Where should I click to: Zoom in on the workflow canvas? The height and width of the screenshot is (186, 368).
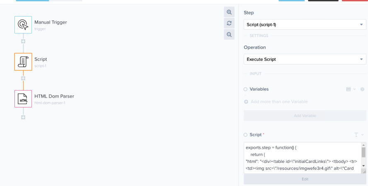(x=229, y=12)
